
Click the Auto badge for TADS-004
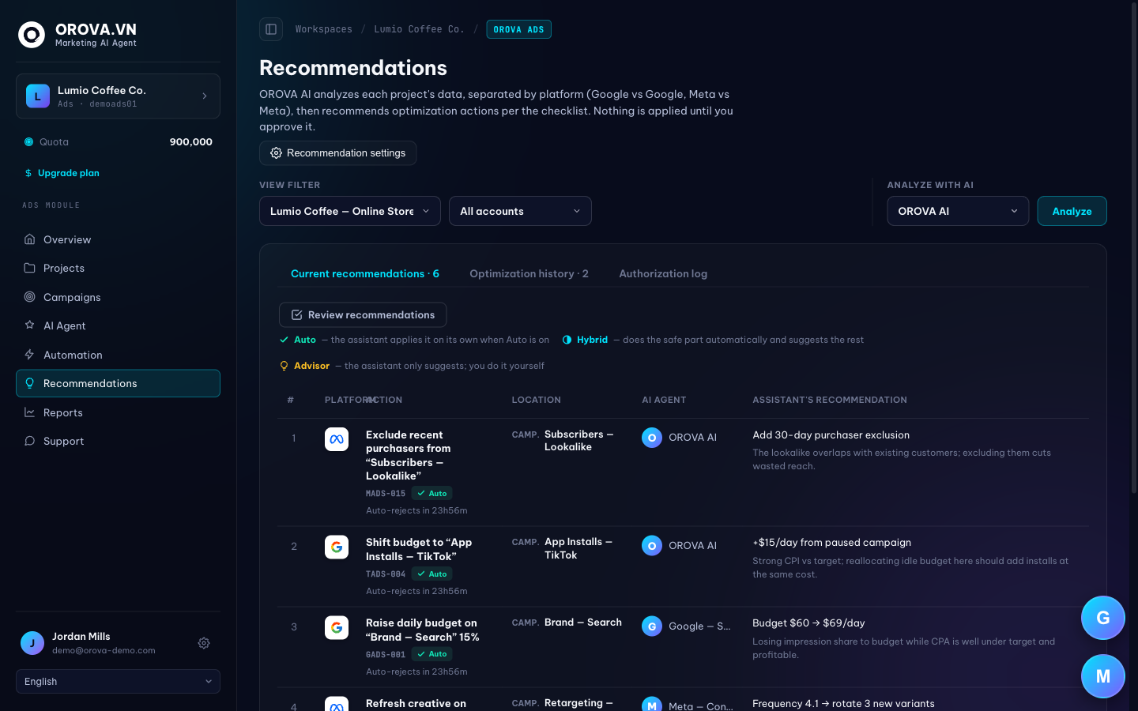point(432,574)
